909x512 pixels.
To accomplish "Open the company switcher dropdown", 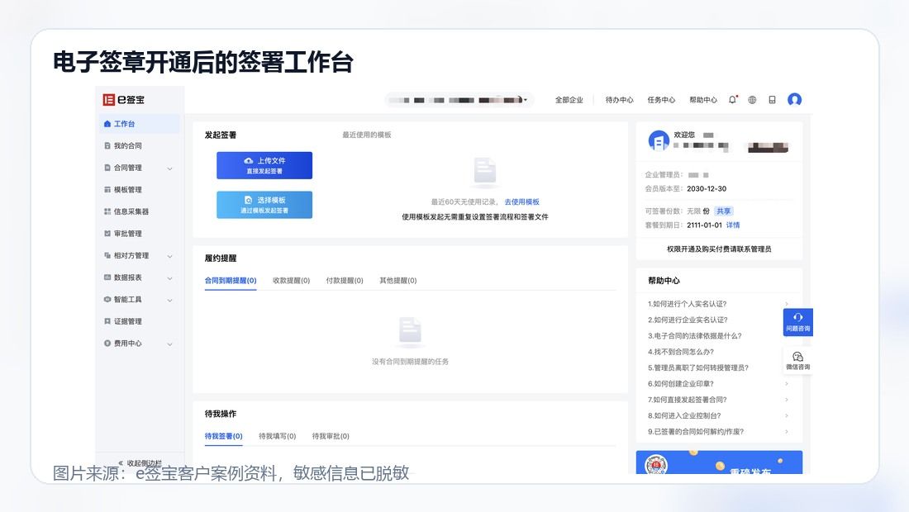I will 458,100.
